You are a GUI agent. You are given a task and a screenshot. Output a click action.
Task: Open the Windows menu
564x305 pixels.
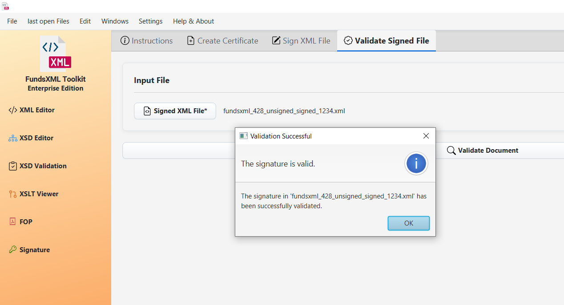click(x=115, y=21)
